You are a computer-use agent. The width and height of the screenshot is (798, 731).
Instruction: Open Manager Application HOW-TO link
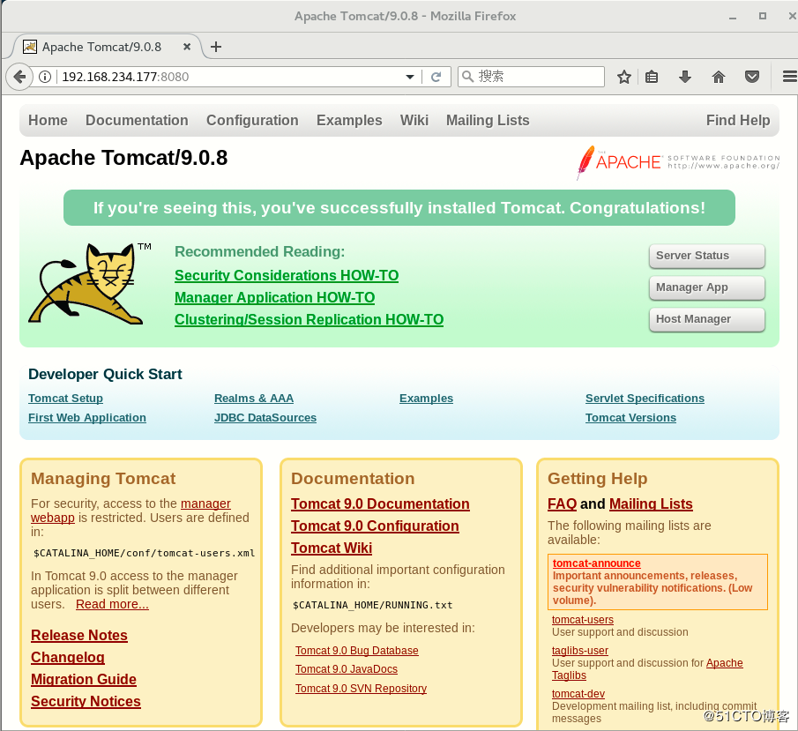click(275, 297)
